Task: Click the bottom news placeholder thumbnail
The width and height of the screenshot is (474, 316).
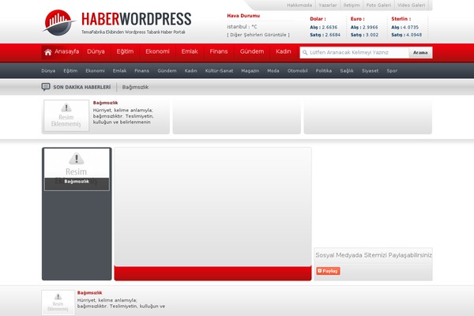Action: click(x=58, y=303)
